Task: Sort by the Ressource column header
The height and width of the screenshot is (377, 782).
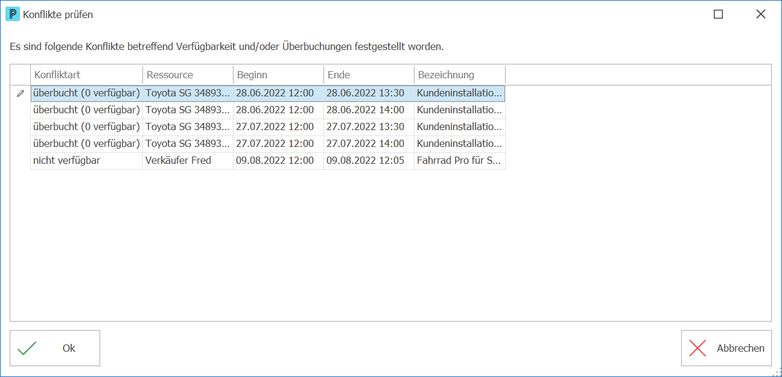Action: 188,75
